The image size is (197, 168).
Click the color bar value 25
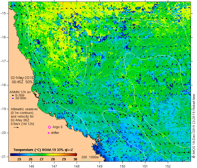19,159
